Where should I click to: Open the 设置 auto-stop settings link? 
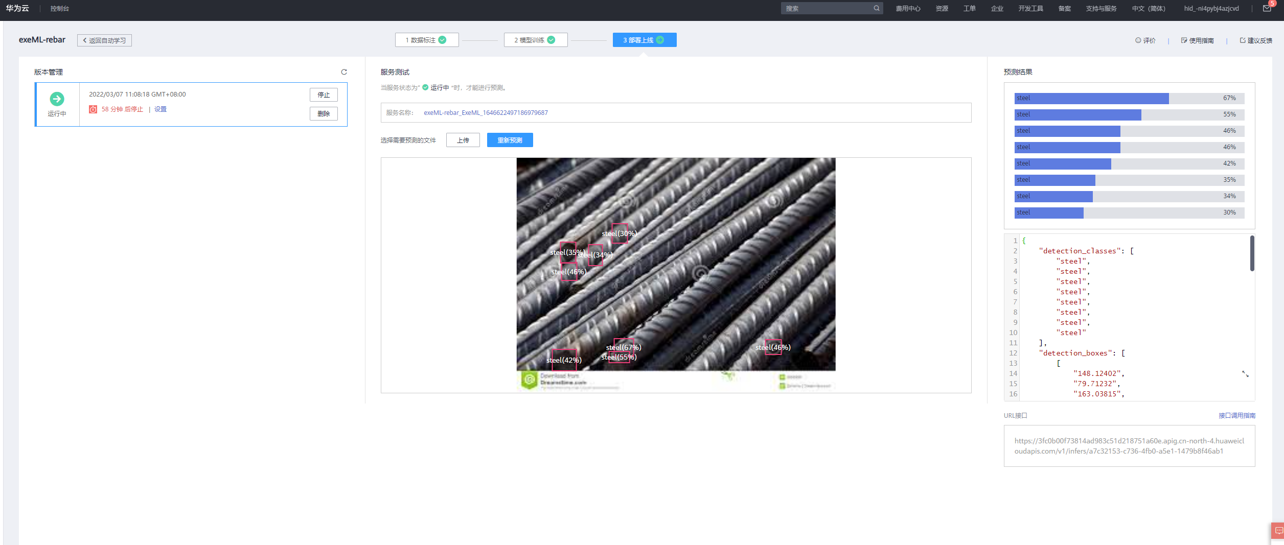(161, 109)
